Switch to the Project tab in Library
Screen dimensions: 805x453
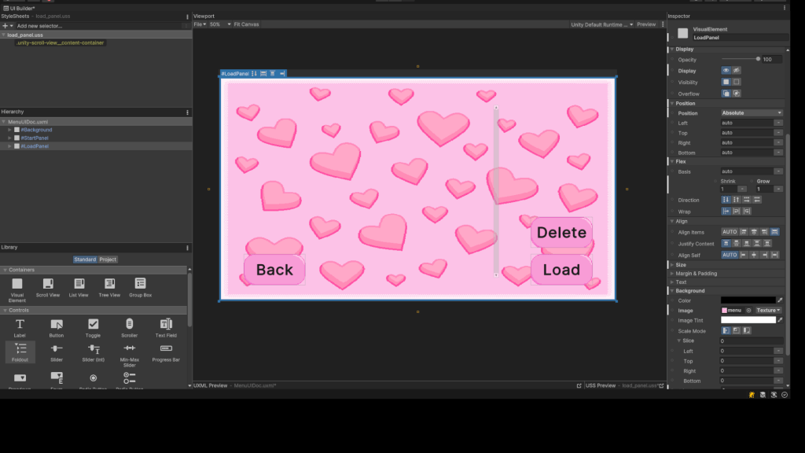point(108,260)
